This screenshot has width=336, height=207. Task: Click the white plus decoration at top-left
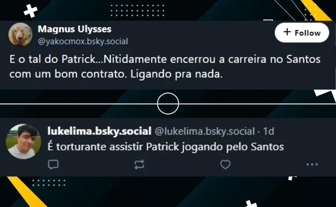[31, 10]
